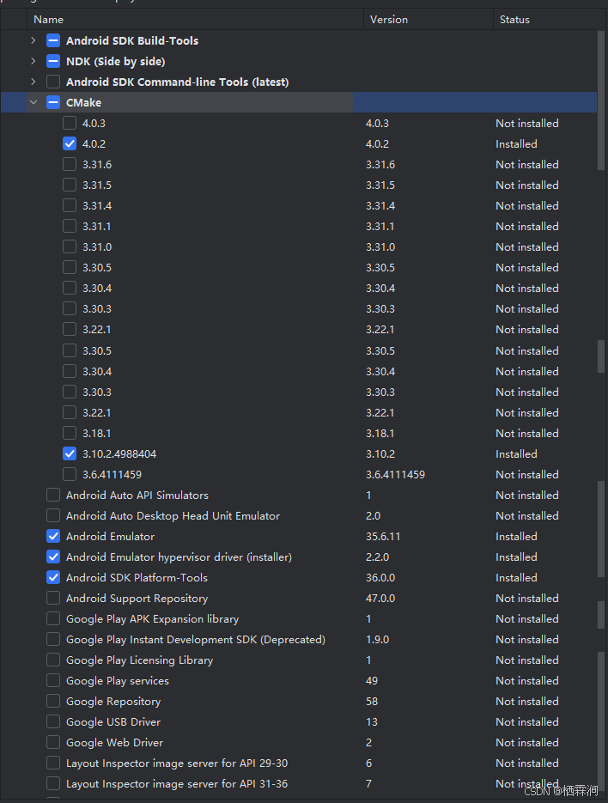Check Android Auto Desktop Head Unit Emulator
The height and width of the screenshot is (803, 608).
(53, 515)
